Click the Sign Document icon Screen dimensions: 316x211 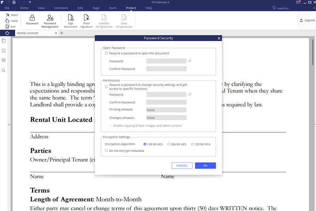point(70,18)
